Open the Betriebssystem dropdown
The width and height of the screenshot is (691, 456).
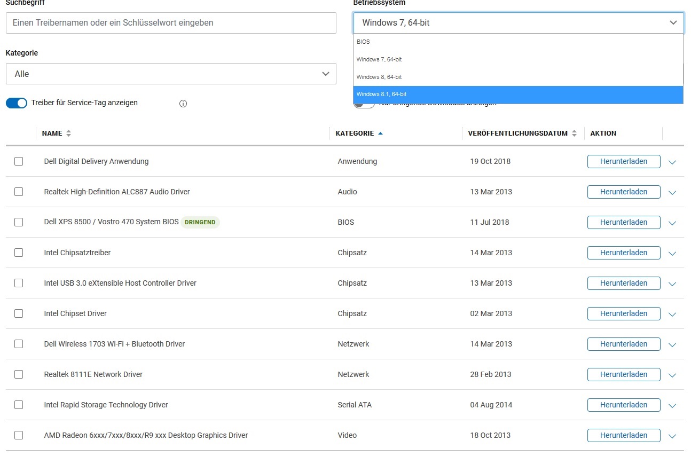[x=519, y=22]
